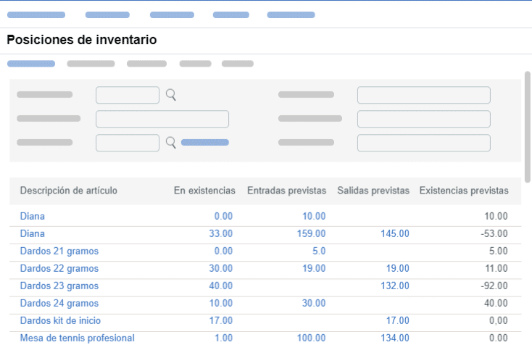Open the Diana item with 33.00 en existencias
The width and height of the screenshot is (532, 345).
(x=32, y=233)
